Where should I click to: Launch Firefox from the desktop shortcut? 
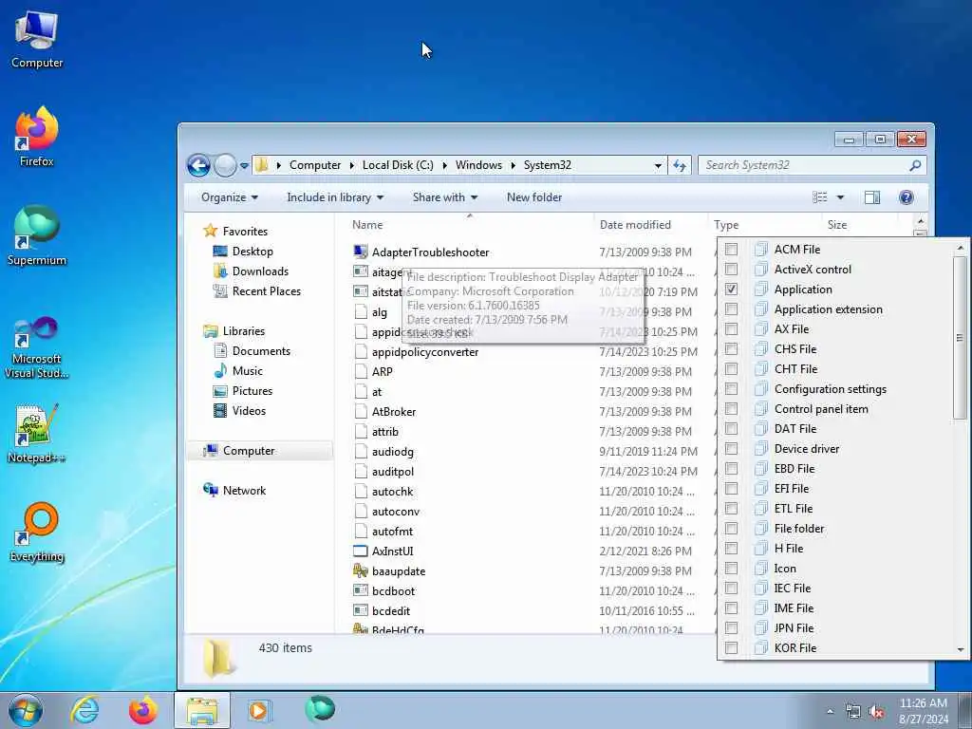click(37, 137)
